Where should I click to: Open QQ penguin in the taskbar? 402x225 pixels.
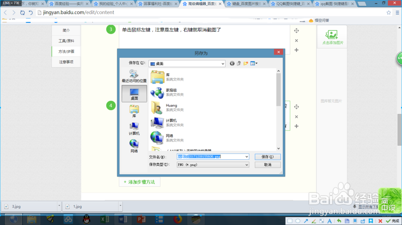click(x=86, y=219)
